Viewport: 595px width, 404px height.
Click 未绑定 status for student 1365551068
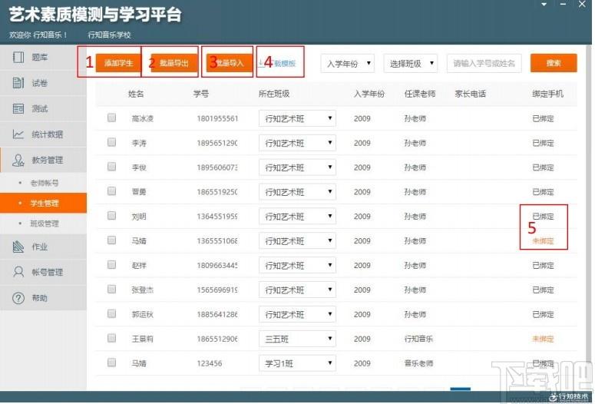(543, 240)
